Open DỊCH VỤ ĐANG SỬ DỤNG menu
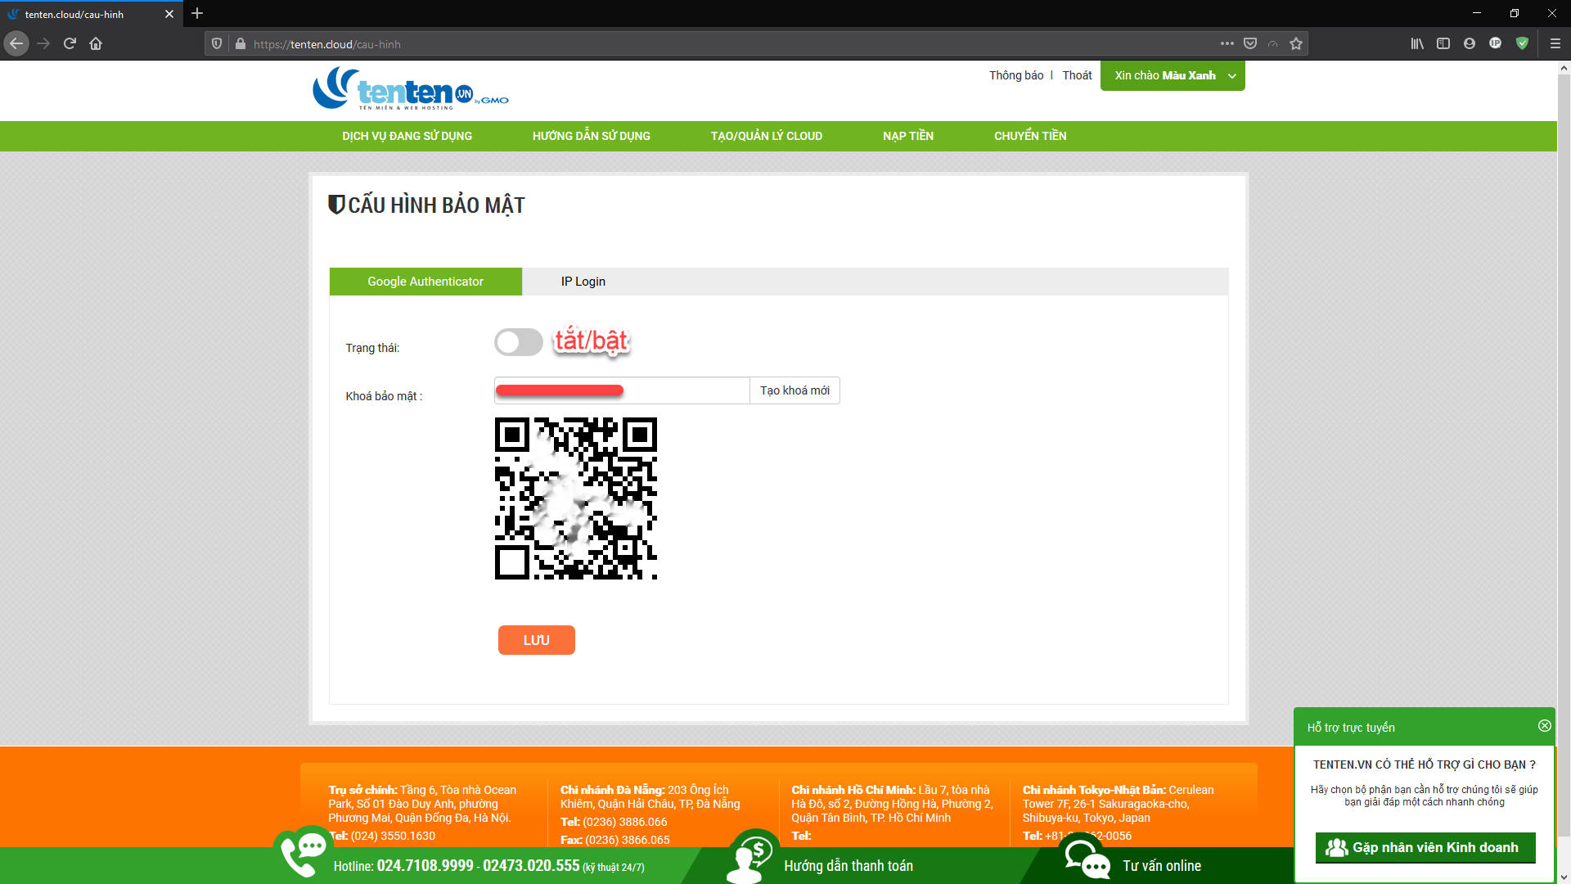The height and width of the screenshot is (884, 1571). 407,136
